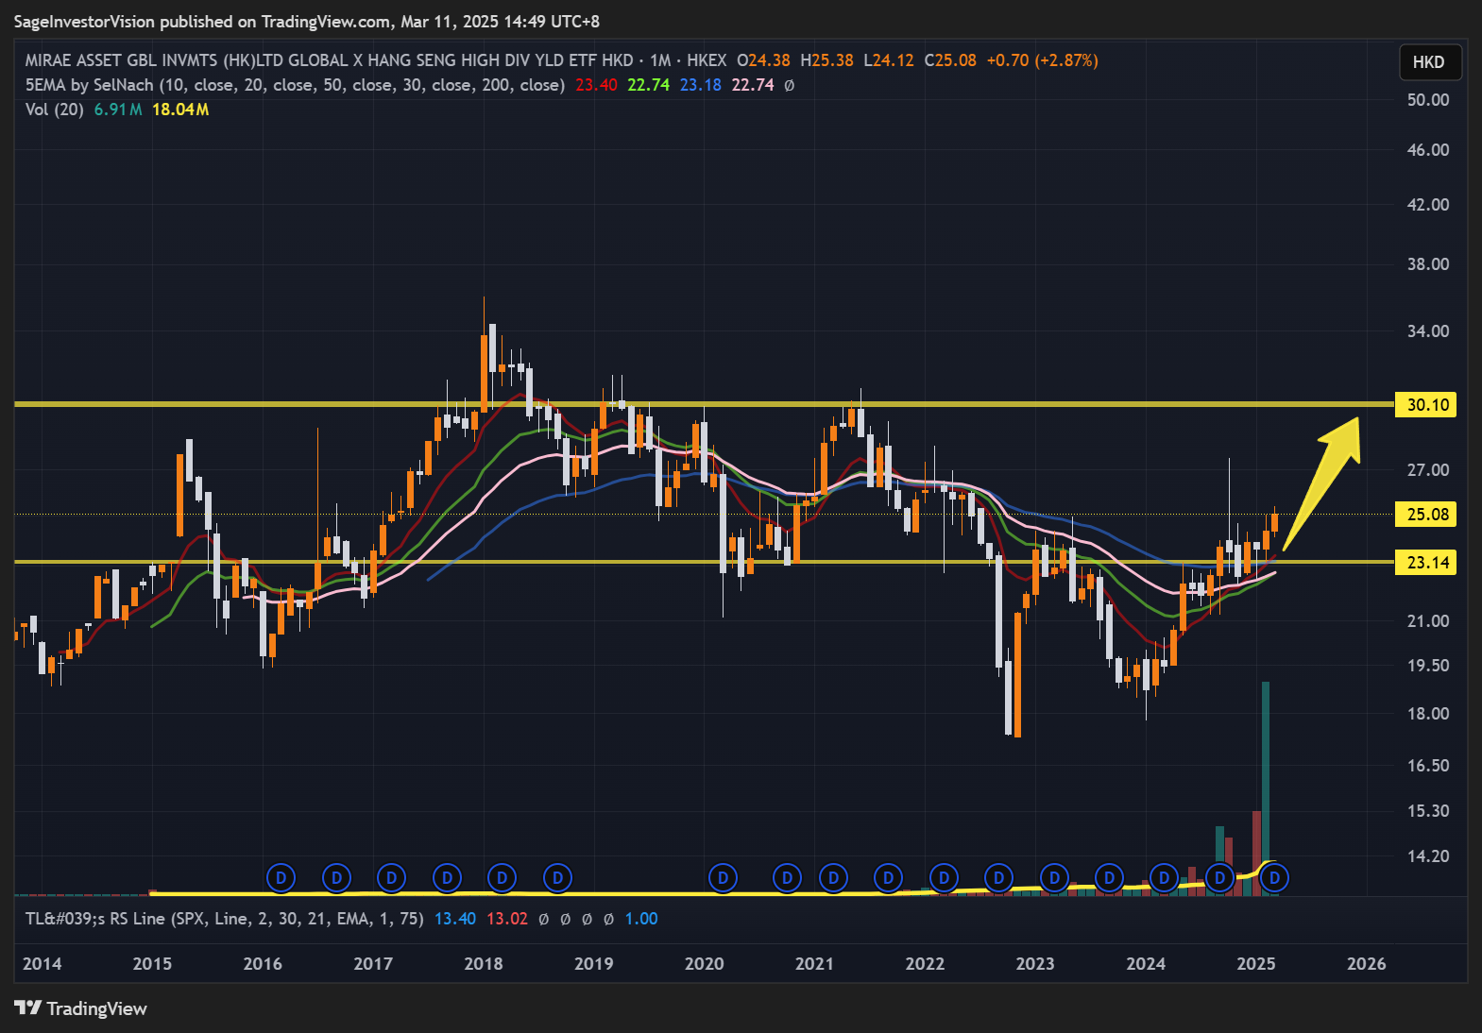Image resolution: width=1482 pixels, height=1033 pixels.
Task: Click the 1M timeframe label
Action: pos(659,60)
